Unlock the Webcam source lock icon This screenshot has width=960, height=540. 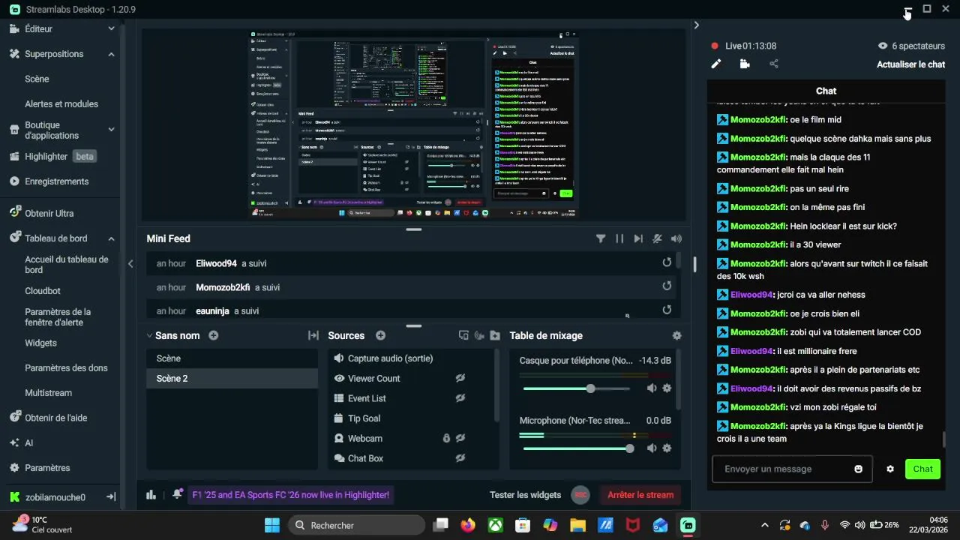446,438
